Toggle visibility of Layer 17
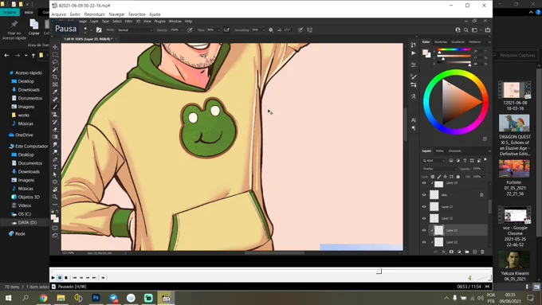Image resolution: width=542 pixels, height=305 pixels. [x=424, y=206]
